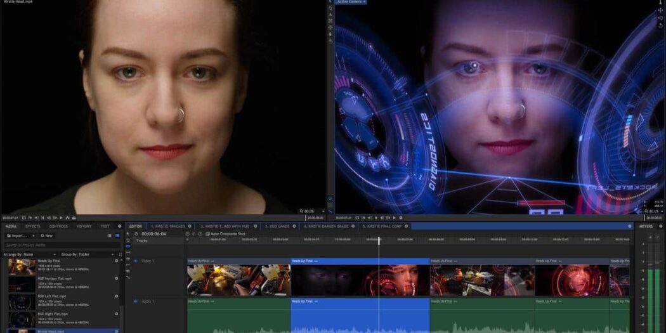The height and width of the screenshot is (333, 666).
Task: Open Viewer playback options gear
Action: [400, 218]
